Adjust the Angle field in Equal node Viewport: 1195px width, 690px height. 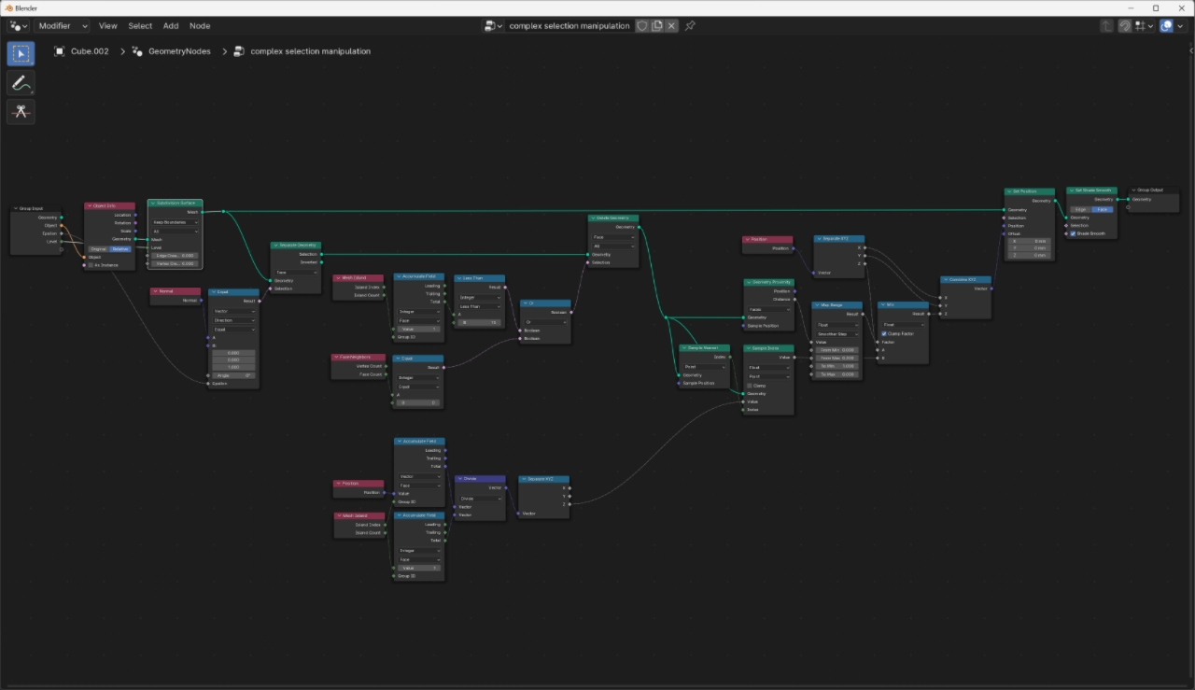click(234, 375)
